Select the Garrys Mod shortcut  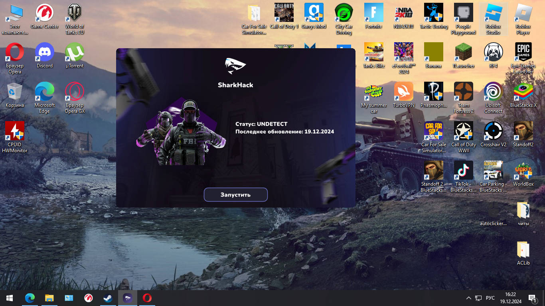[314, 16]
